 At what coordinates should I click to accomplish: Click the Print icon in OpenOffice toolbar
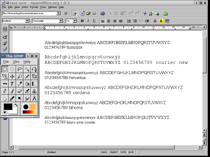103,14
